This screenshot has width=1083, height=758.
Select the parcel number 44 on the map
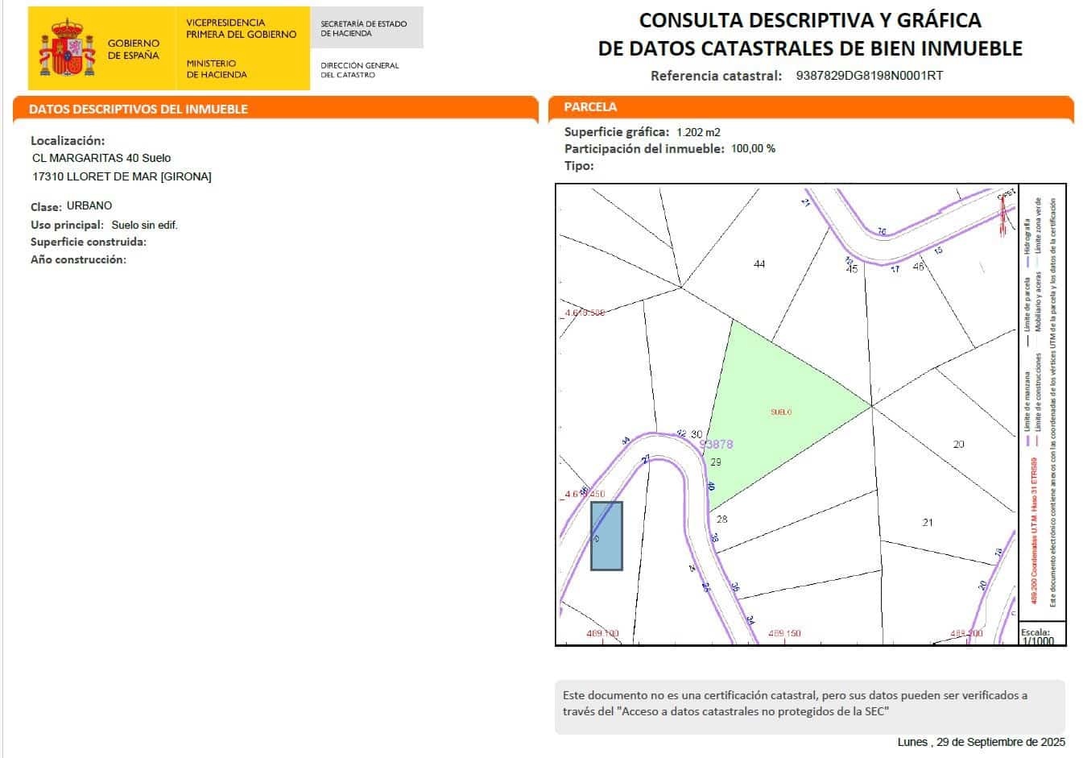758,263
